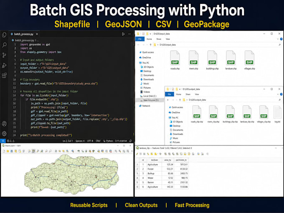Select the log.txt file
The width and height of the screenshot is (284, 213).
coord(277,114)
